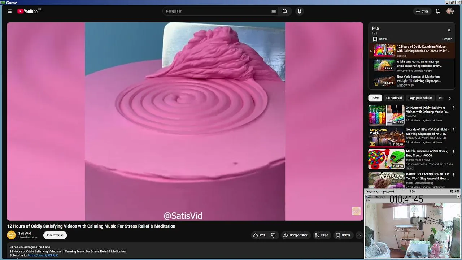Open the account avatar menu
This screenshot has height=260, width=462.
[x=450, y=11]
